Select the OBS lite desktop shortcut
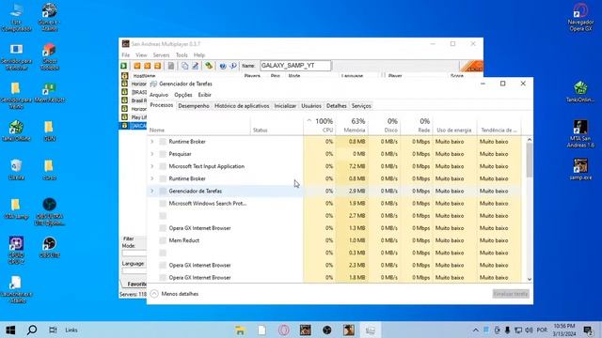This screenshot has width=602, height=338. (49, 247)
